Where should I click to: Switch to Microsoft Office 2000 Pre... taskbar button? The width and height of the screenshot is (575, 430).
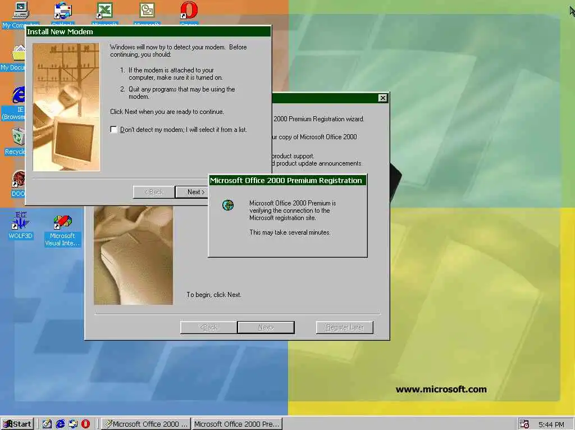pos(237,424)
